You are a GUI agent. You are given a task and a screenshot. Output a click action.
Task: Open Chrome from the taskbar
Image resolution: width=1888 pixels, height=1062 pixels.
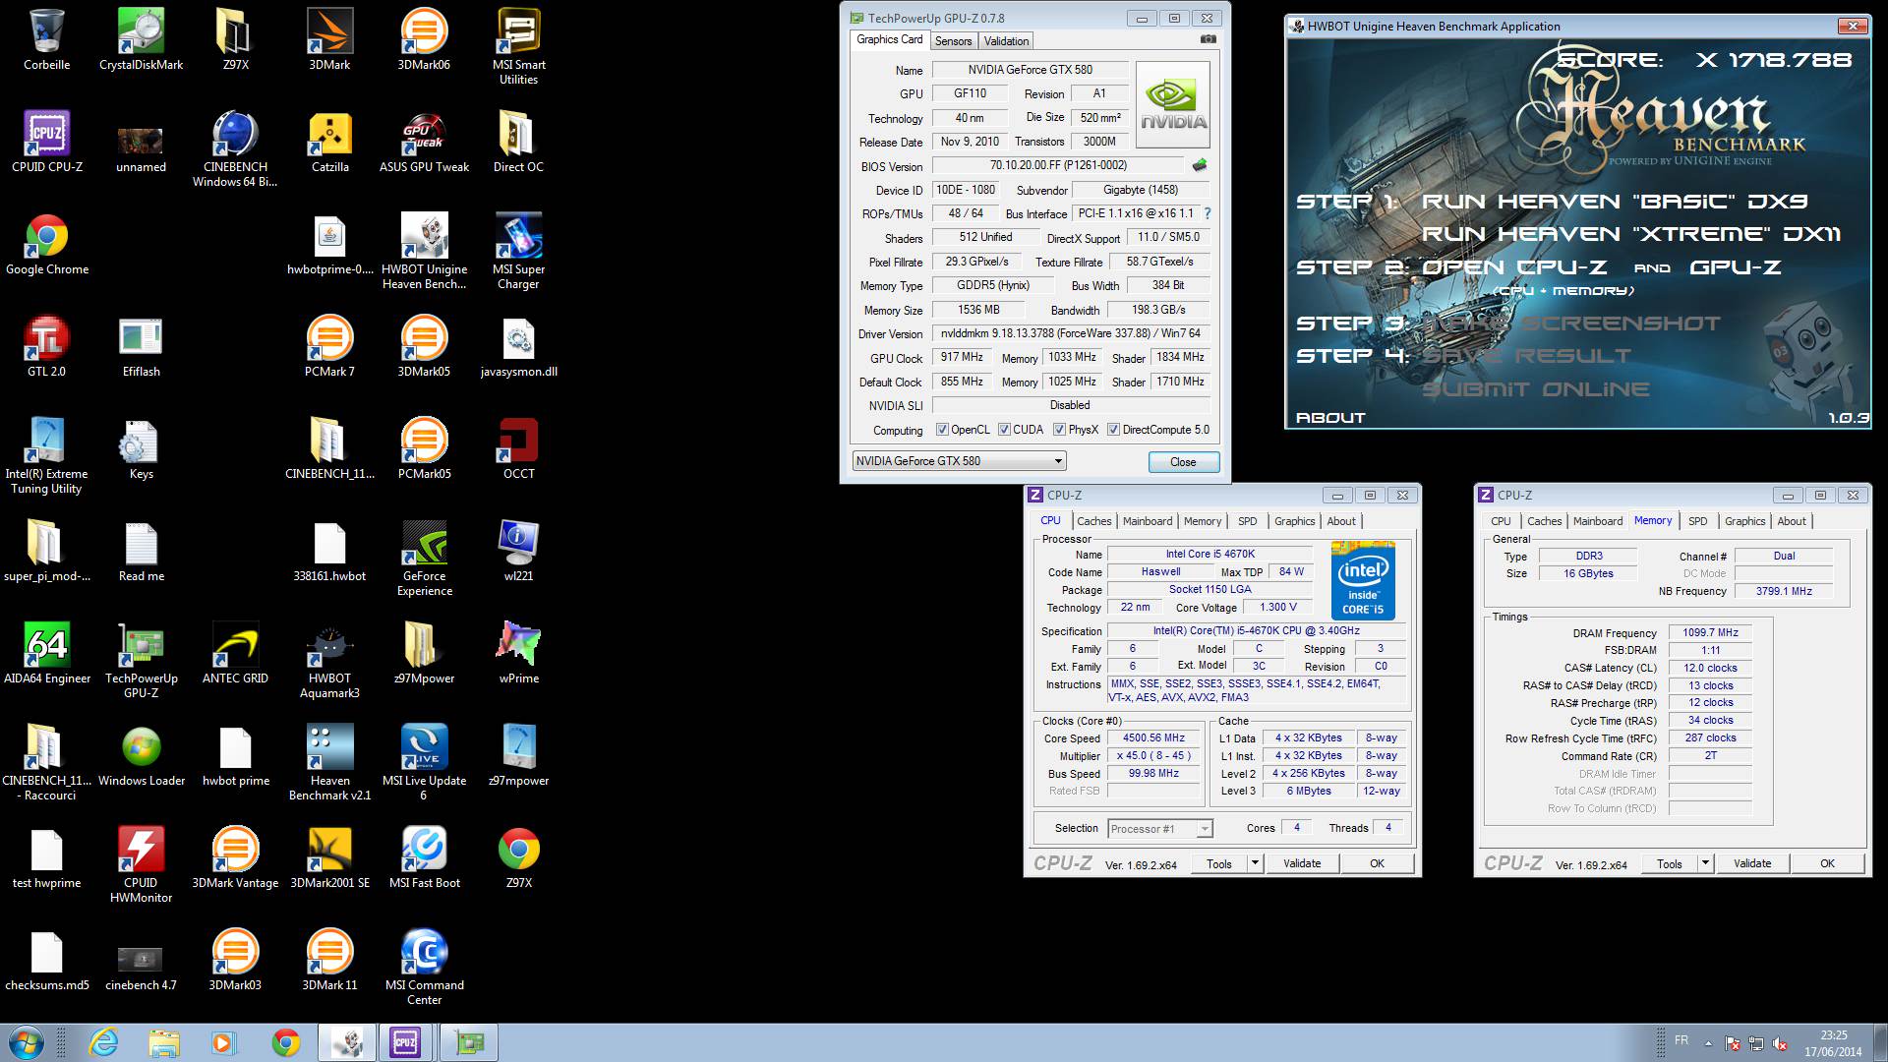pyautogui.click(x=286, y=1042)
